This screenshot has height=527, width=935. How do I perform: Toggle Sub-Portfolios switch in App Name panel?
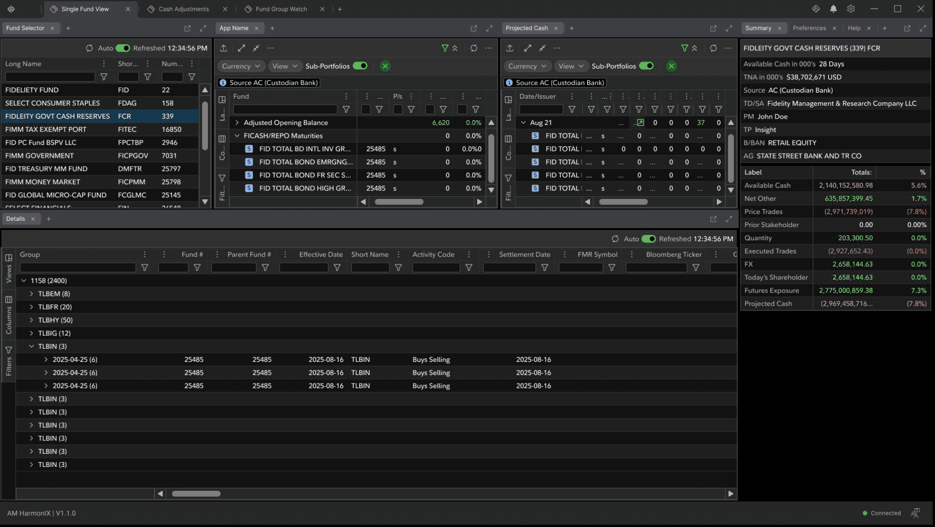pyautogui.click(x=360, y=66)
